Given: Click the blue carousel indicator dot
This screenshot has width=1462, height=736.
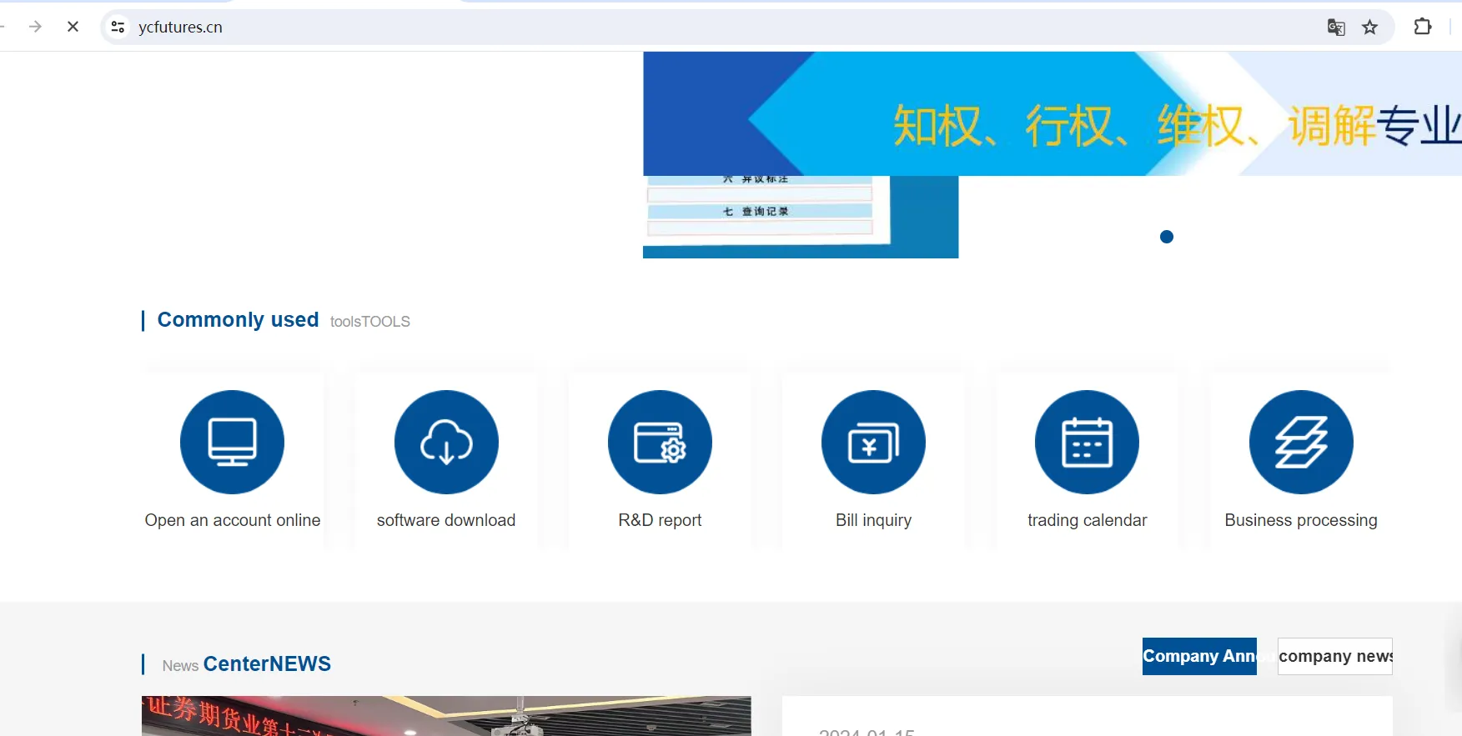Looking at the screenshot, I should click(1167, 237).
